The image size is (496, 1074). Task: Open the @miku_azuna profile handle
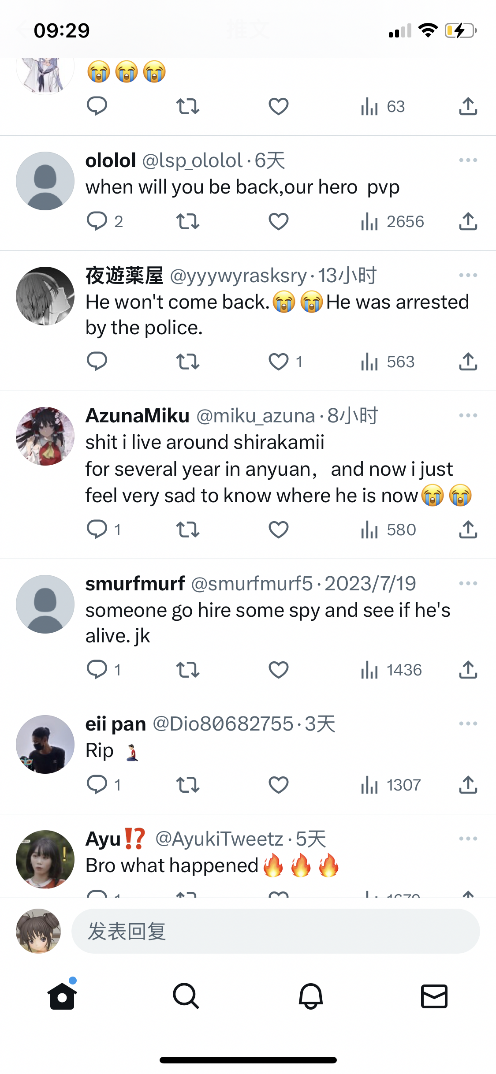pos(256,416)
